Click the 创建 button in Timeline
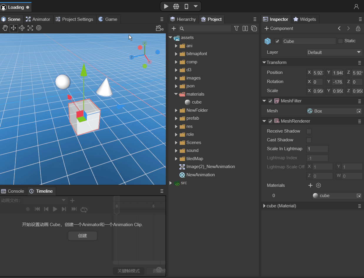The width and height of the screenshot is (364, 278). (x=82, y=236)
